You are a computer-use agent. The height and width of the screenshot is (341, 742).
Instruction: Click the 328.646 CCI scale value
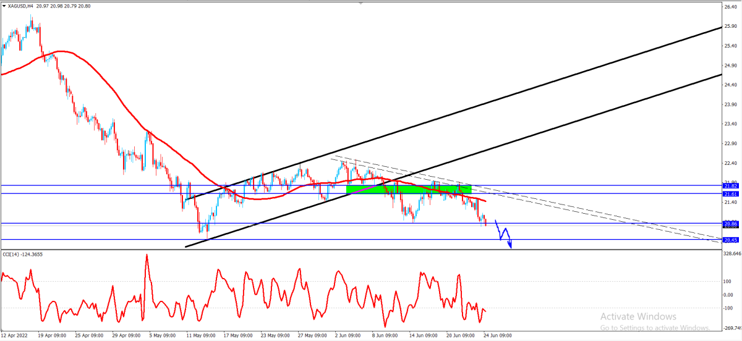[732, 253]
